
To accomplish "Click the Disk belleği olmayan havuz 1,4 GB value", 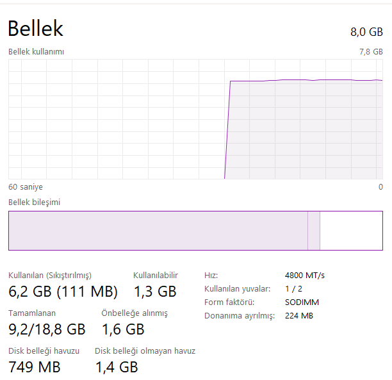I will 117,367.
